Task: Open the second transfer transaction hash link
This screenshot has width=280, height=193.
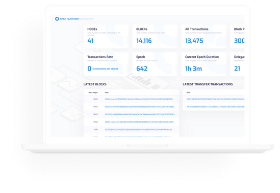Action: [215, 107]
